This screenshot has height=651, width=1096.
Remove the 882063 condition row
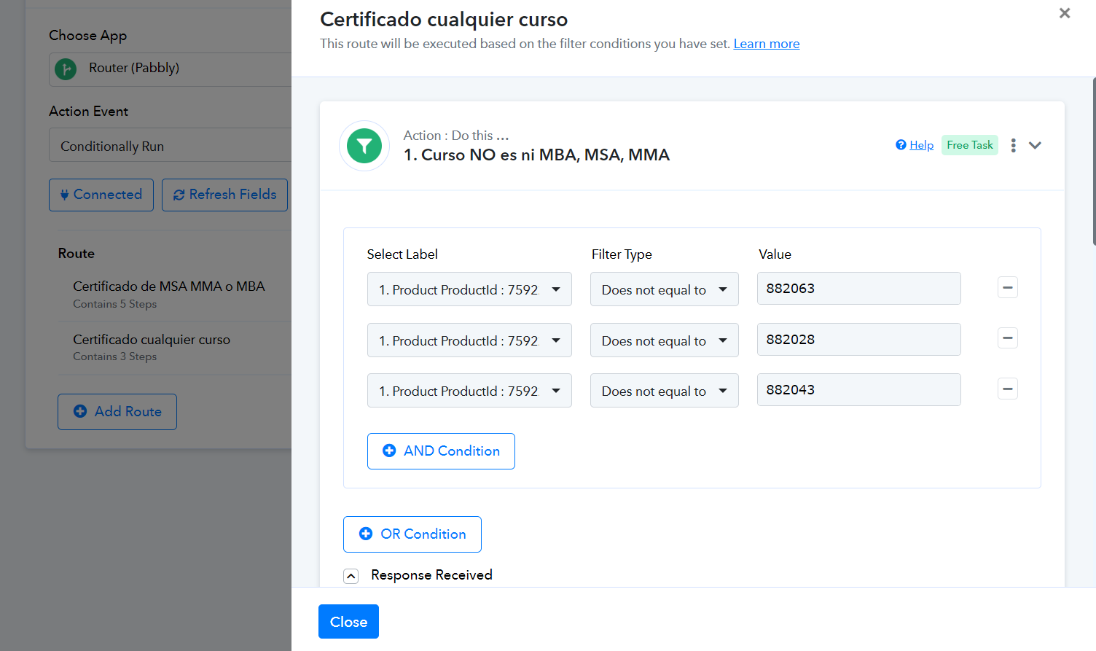[1007, 287]
